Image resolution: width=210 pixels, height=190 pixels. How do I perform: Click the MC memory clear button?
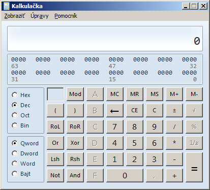[x=115, y=94]
